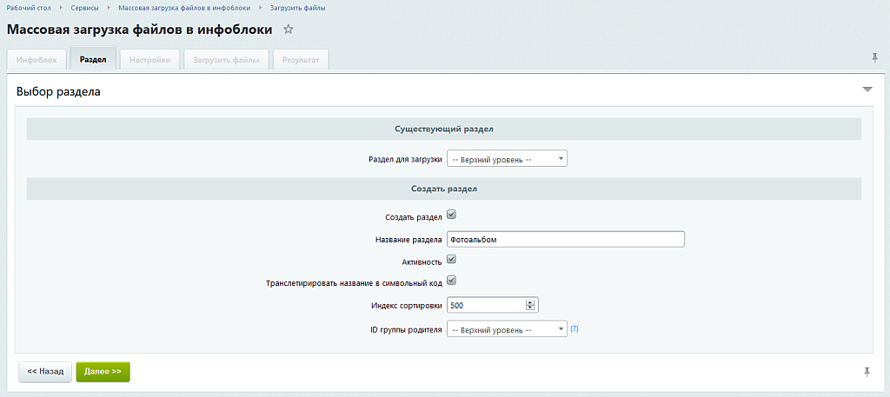This screenshot has width=890, height=397.
Task: Uncheck the 'Активность' checkbox
Action: pyautogui.click(x=451, y=259)
